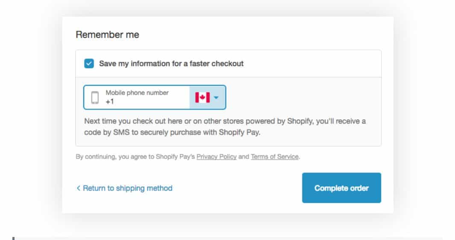Click the mobile phone icon in the field
The height and width of the screenshot is (240, 455).
click(x=95, y=97)
